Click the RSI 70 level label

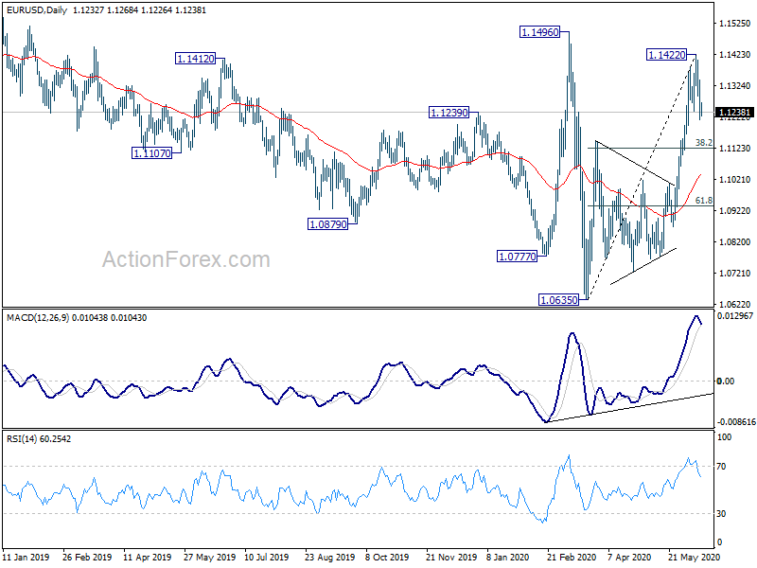pos(721,467)
